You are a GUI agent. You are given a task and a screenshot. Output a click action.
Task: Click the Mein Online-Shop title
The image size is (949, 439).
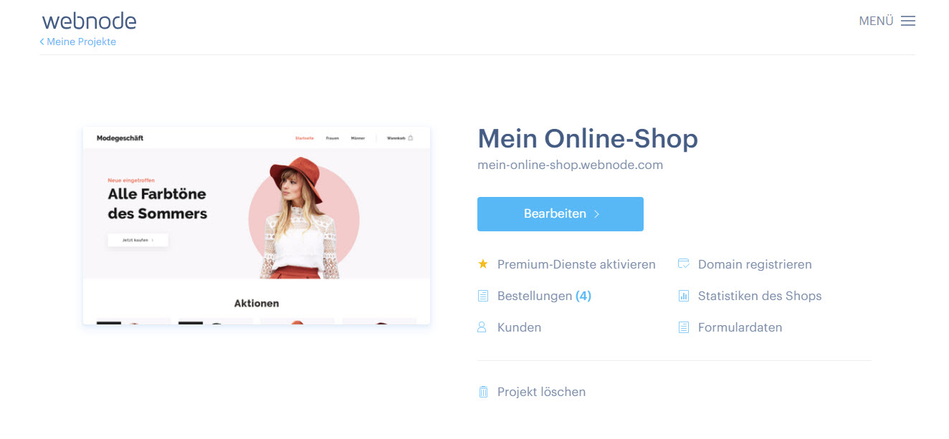pos(588,138)
